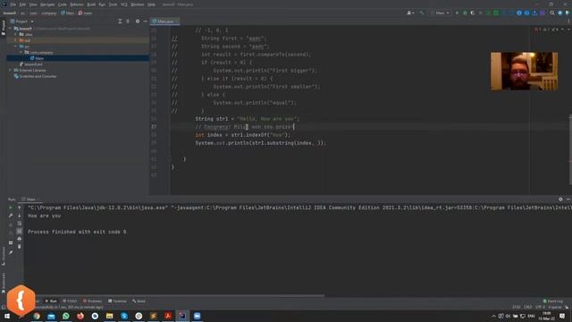Open the Edit menu
Image resolution: width=572 pixels, height=322 pixels.
[x=22, y=4]
